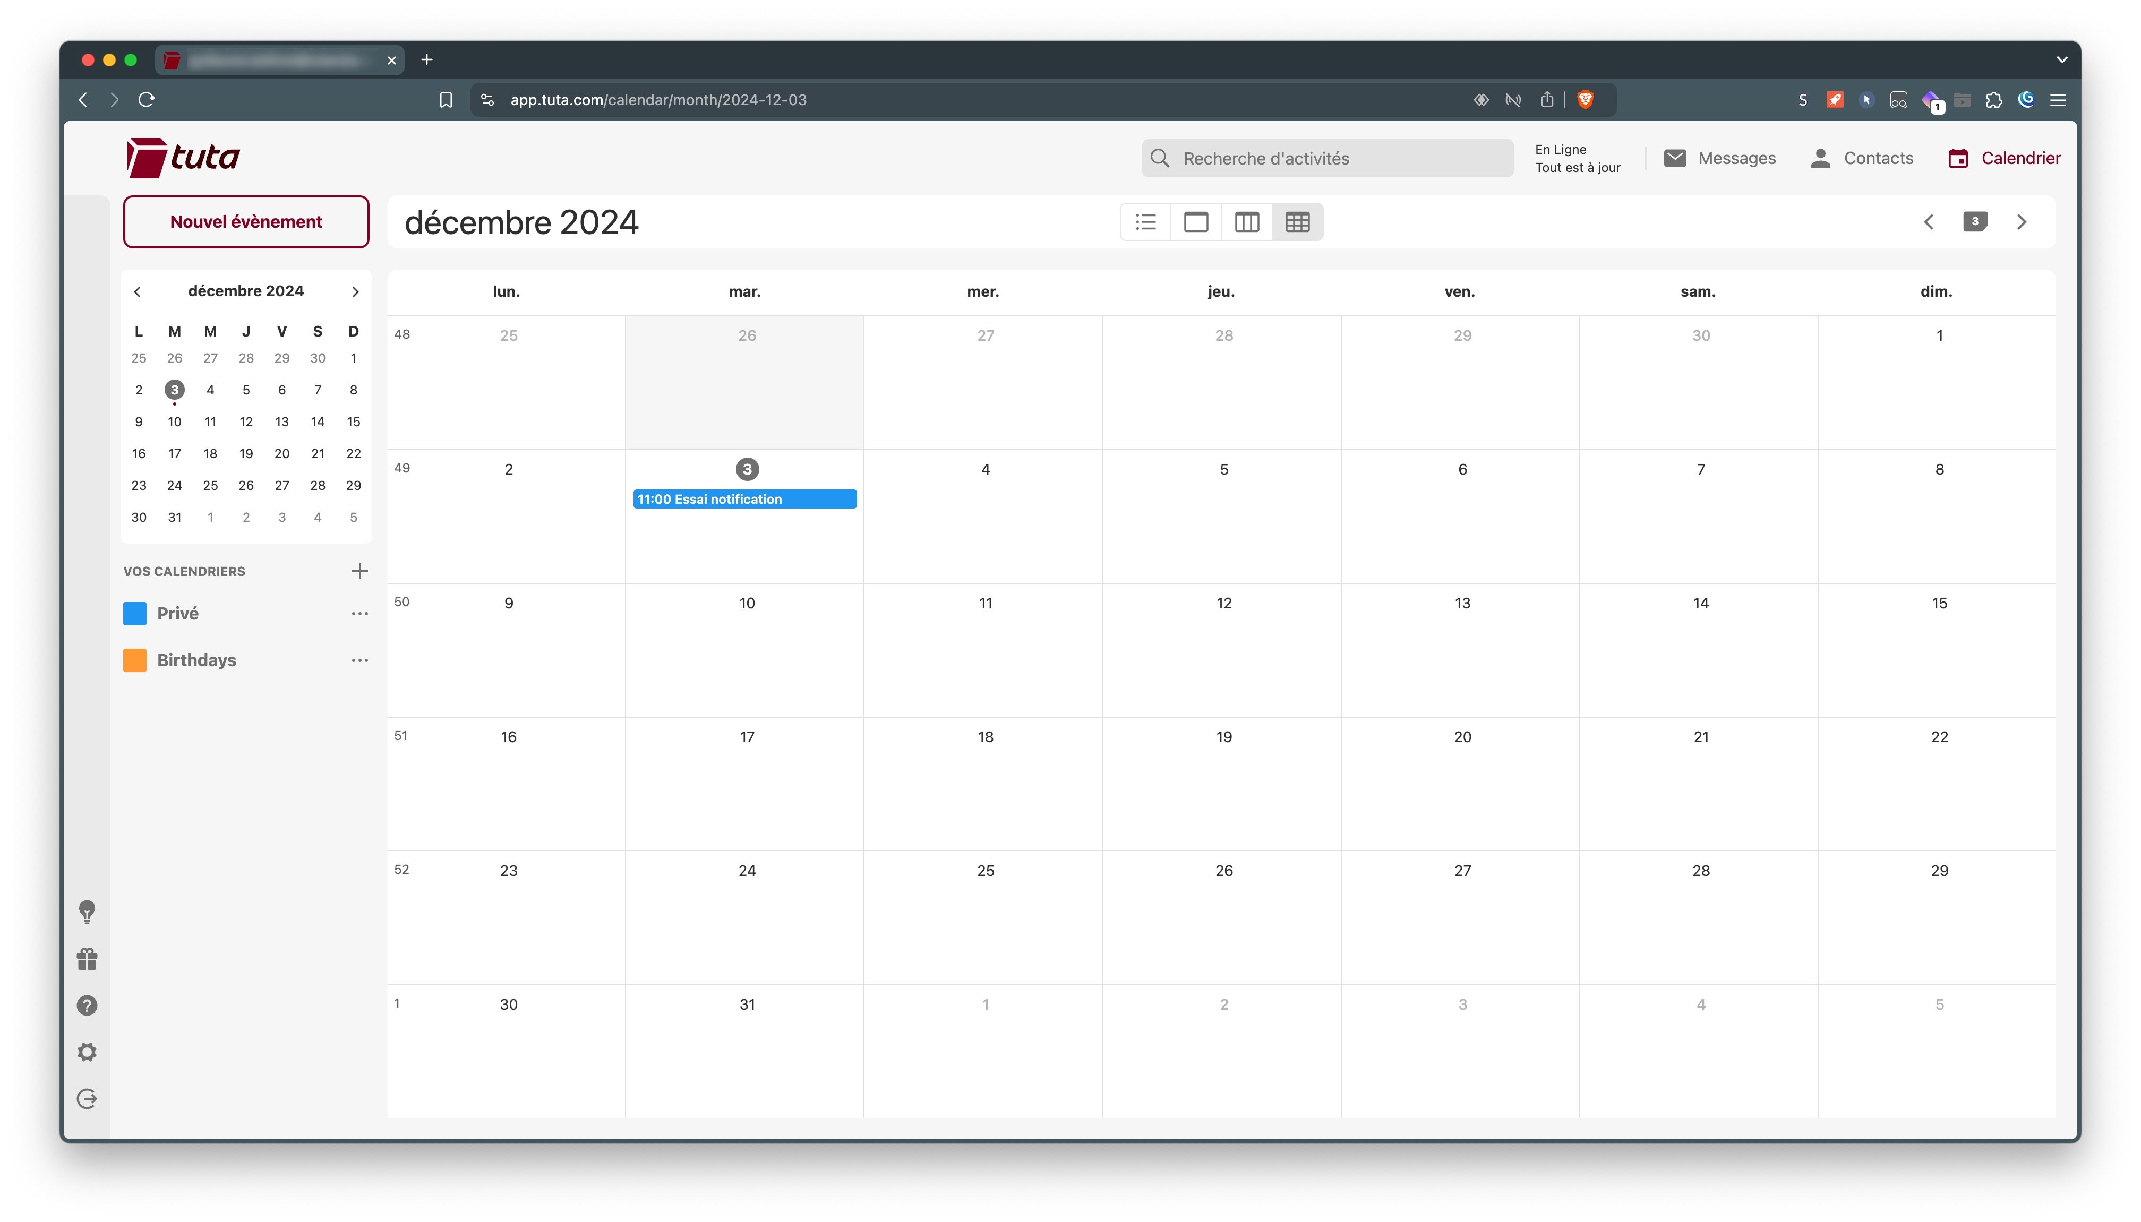
Task: Click the lightbulb news icon
Action: [87, 913]
